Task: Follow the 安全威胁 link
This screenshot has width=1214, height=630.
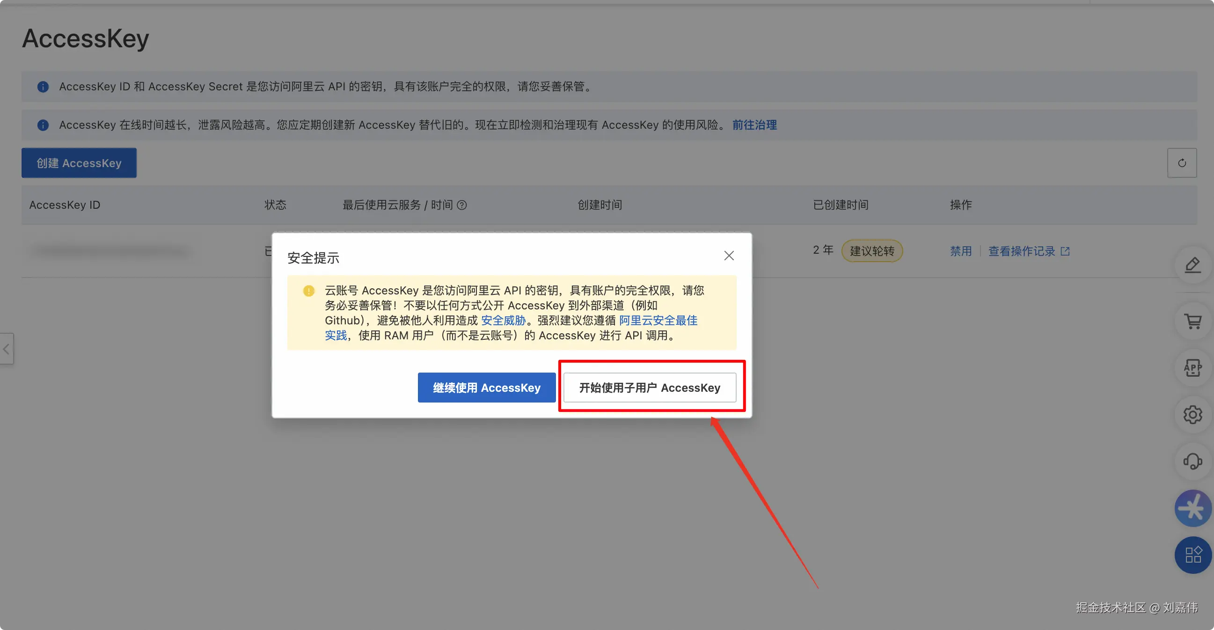Action: [x=503, y=321]
